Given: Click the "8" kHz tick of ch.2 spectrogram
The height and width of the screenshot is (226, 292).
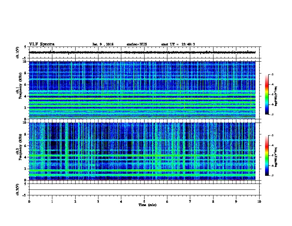Looking at the screenshot, I should (x=25, y=134).
